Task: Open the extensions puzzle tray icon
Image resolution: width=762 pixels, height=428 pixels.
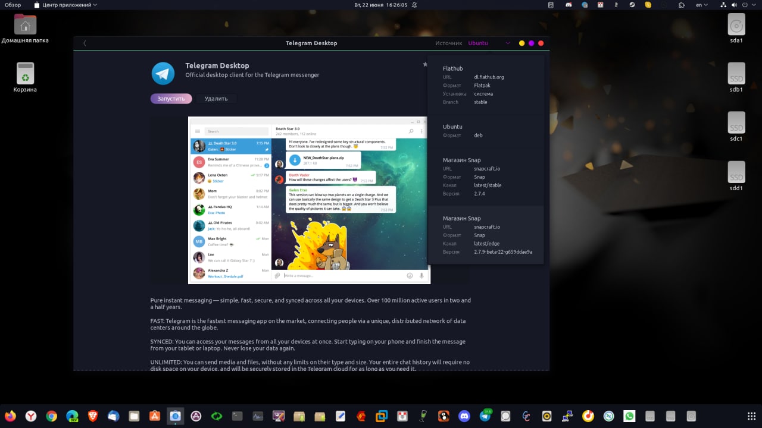Action: tap(680, 5)
